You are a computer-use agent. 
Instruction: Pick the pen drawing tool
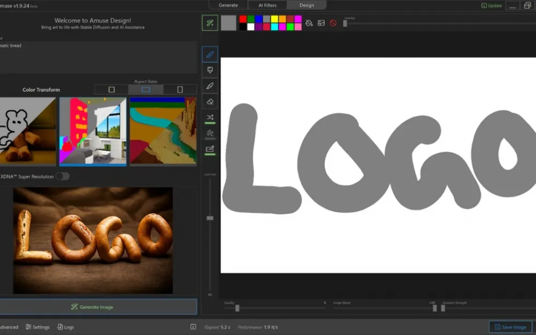click(210, 86)
